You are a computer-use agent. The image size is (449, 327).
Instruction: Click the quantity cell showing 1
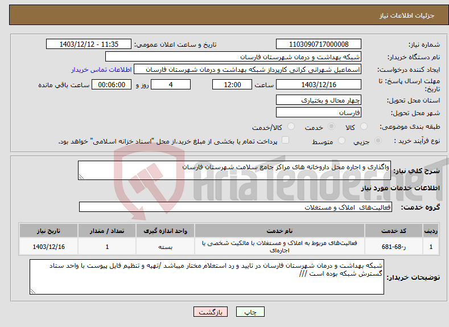pyautogui.click(x=107, y=247)
